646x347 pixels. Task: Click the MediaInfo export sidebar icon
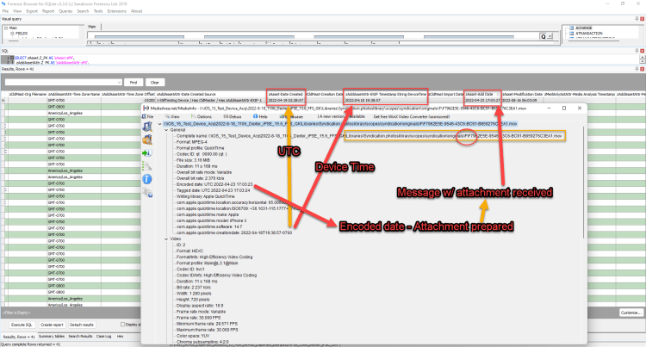click(x=148, y=152)
